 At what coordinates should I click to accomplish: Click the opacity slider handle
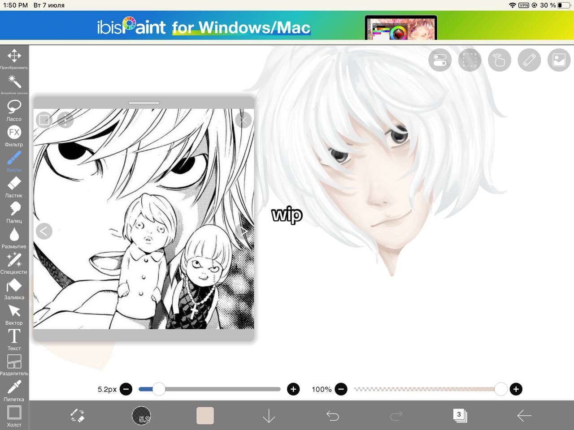point(501,389)
